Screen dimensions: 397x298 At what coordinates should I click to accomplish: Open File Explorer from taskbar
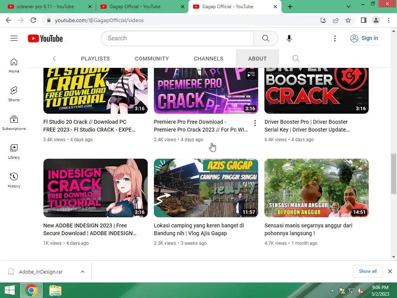tap(55, 290)
